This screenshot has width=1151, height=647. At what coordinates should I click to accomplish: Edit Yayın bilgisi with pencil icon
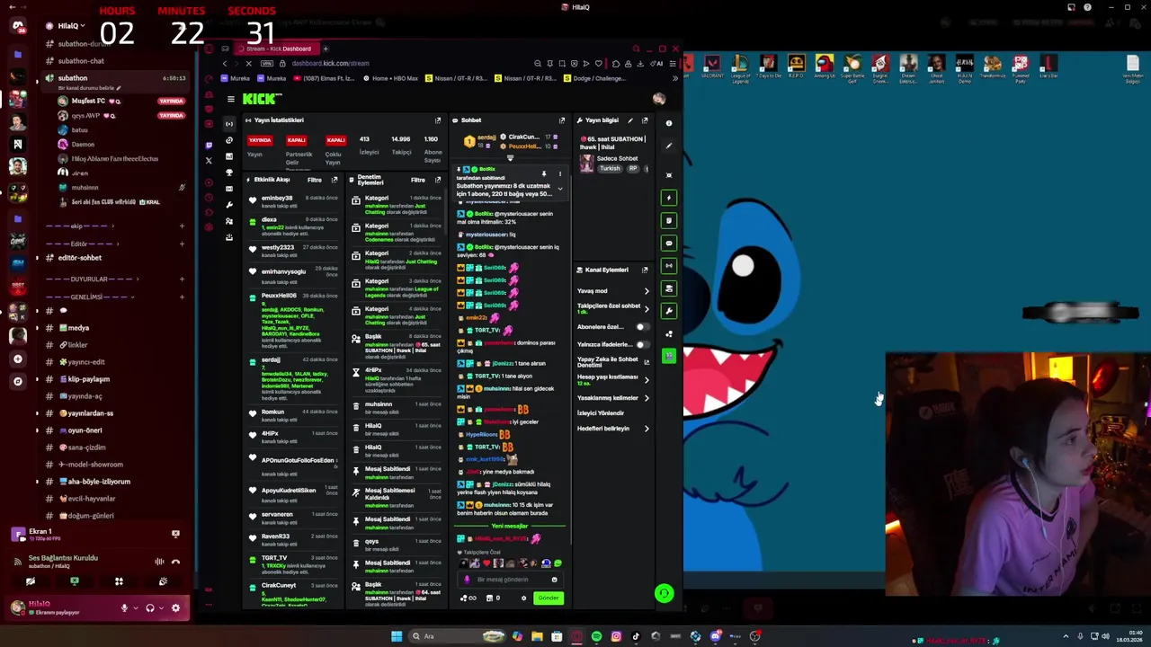tap(630, 120)
